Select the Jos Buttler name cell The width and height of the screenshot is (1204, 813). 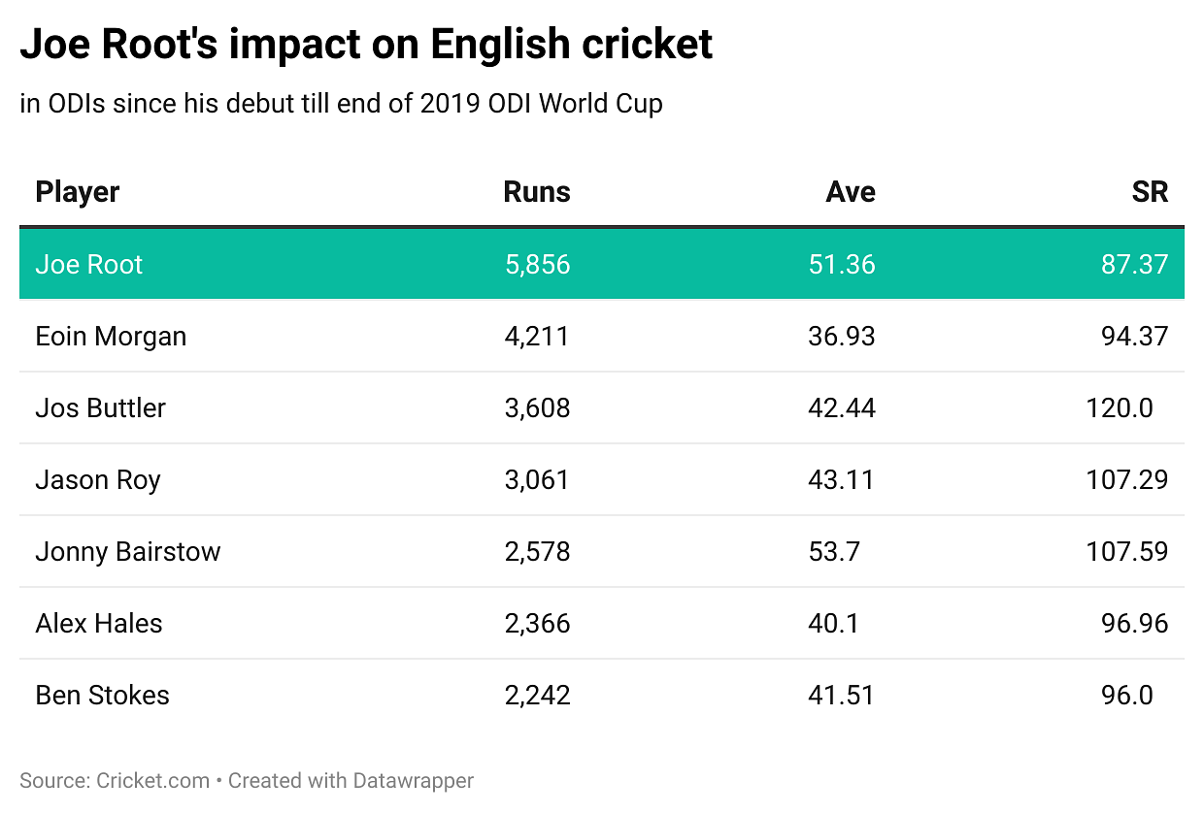101,408
